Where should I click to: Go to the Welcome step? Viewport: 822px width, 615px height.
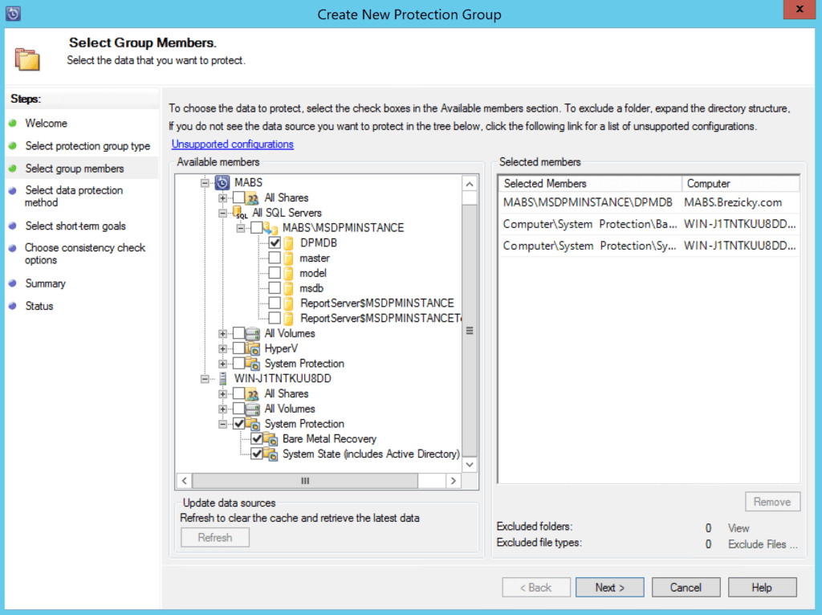click(46, 123)
